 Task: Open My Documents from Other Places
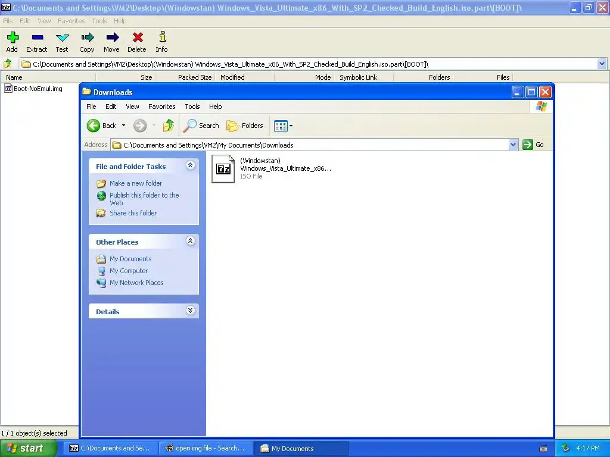[130, 259]
